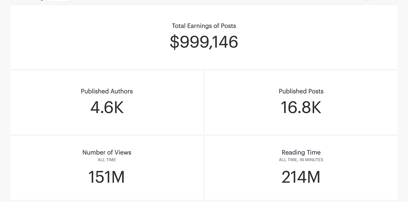408x202 pixels.
Task: Click the ALL TIME, IN MINUTES subtitle
Action: pos(301,160)
